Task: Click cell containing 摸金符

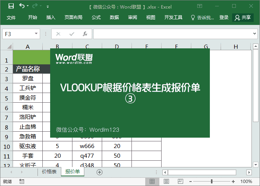Action: tap(28, 97)
